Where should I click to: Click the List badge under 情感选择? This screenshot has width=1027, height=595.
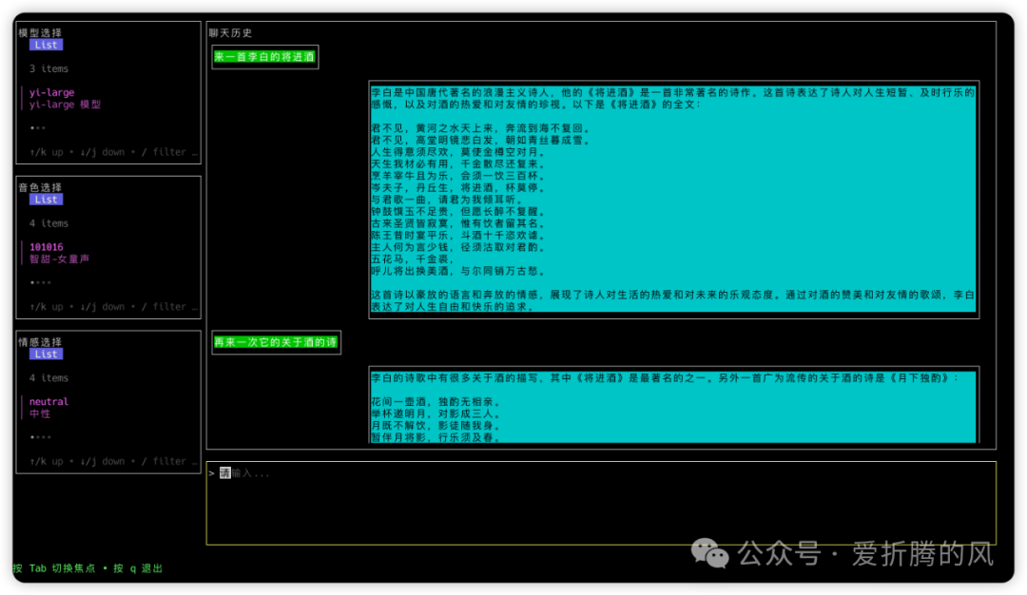pos(46,354)
